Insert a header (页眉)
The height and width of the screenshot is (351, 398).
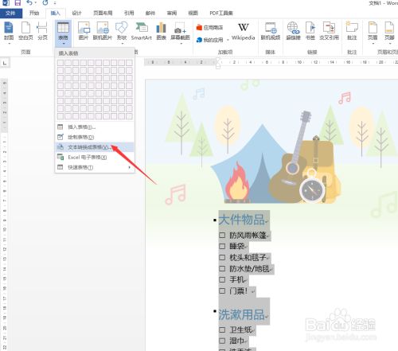[373, 31]
